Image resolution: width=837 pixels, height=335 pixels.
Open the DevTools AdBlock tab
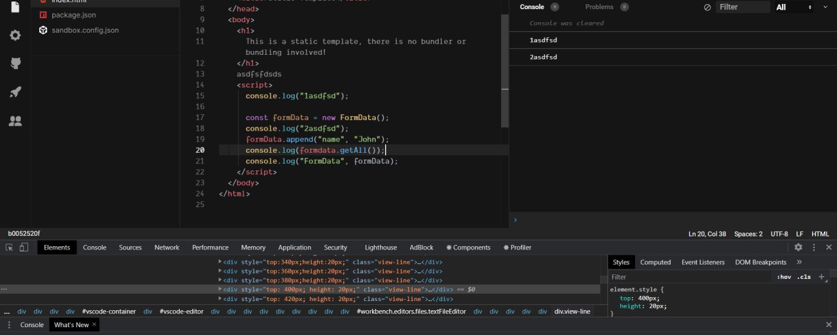click(x=422, y=247)
